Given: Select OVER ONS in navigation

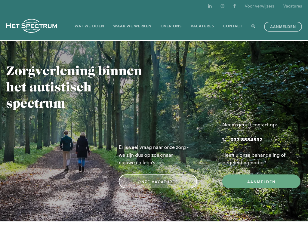Looking at the screenshot, I should point(171,26).
